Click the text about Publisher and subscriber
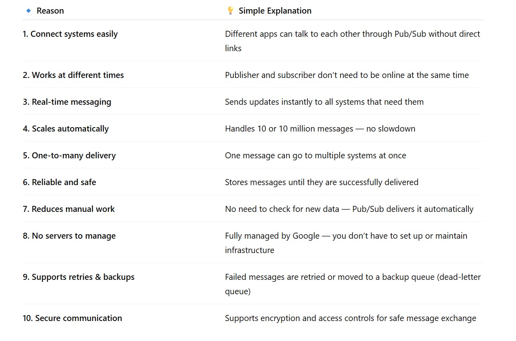Viewport: 516px width, 341px height. pyautogui.click(x=347, y=75)
